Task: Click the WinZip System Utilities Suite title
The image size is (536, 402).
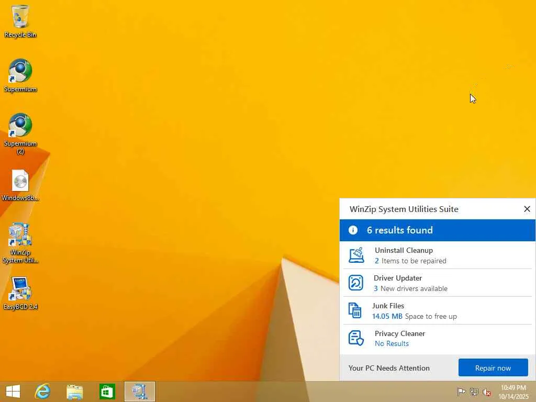Action: (404, 209)
